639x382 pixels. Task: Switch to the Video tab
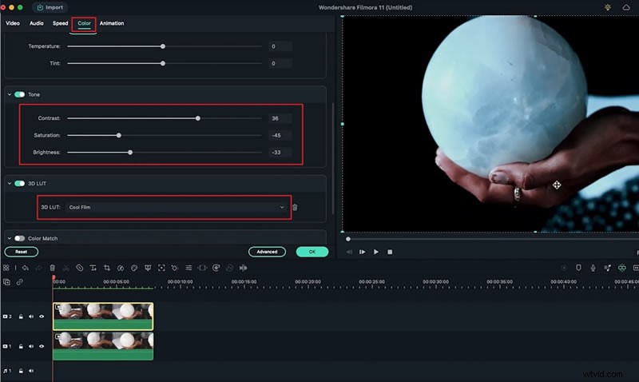click(13, 23)
